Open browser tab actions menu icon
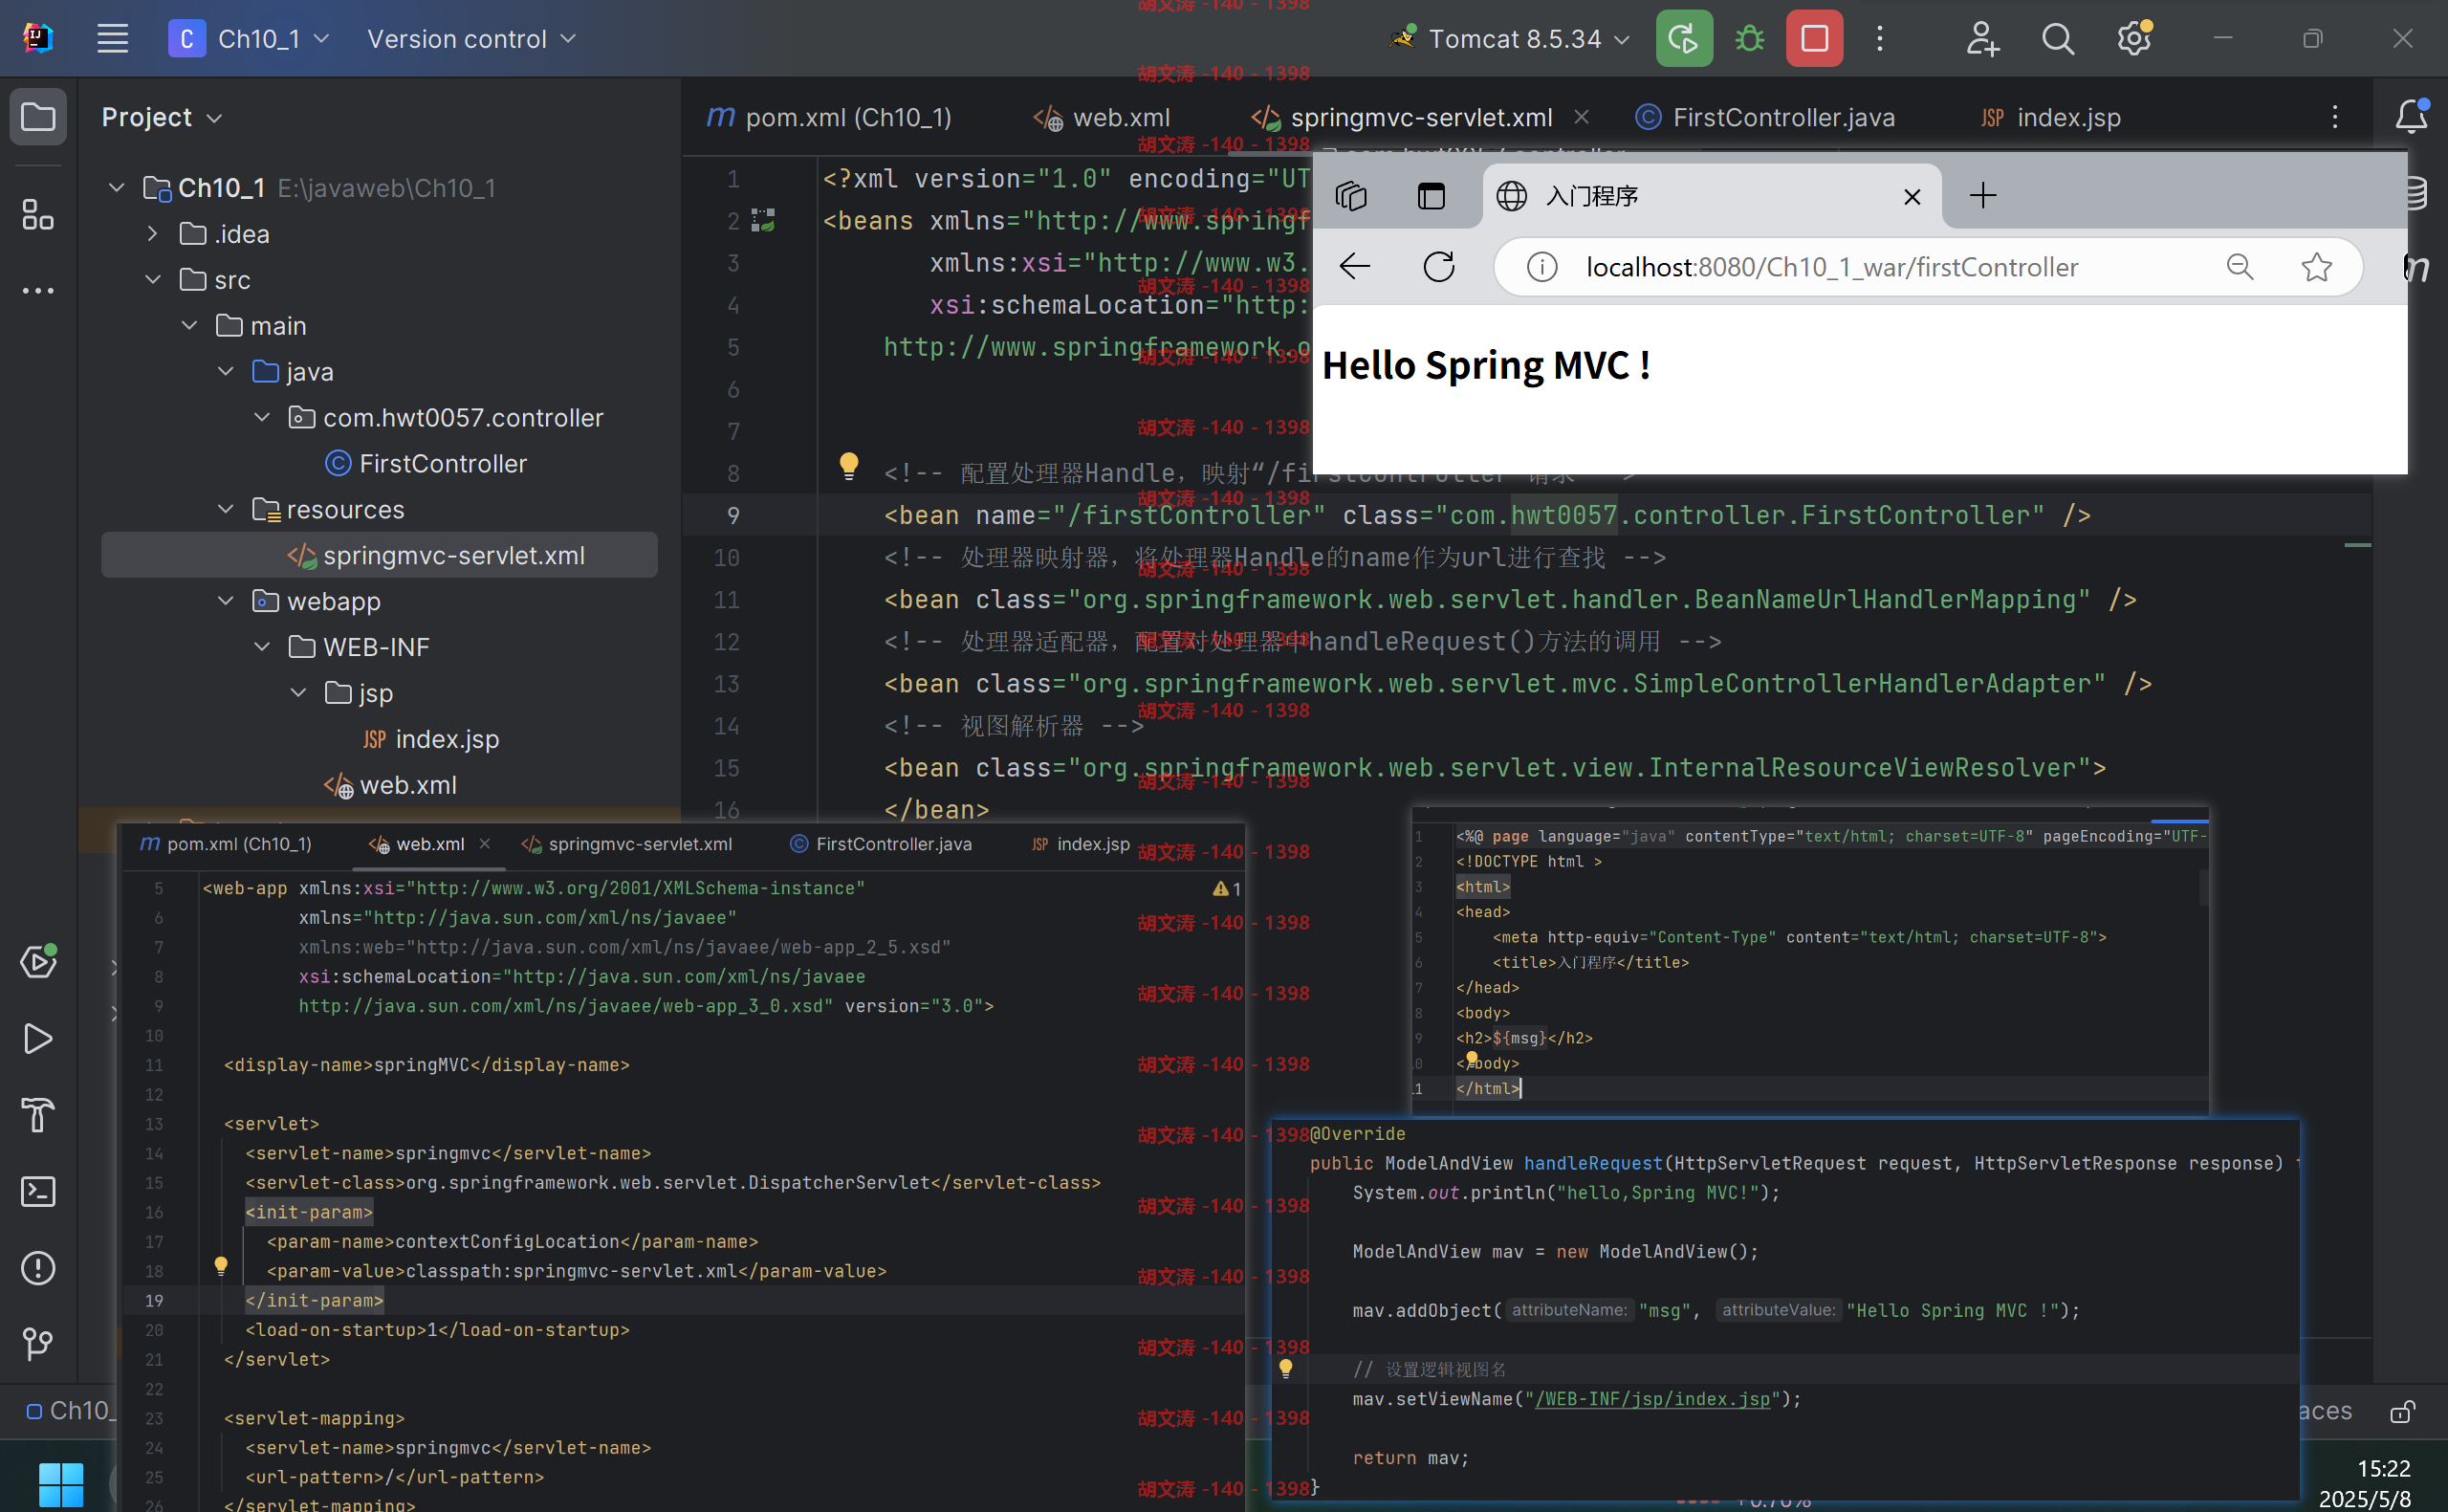The height and width of the screenshot is (1512, 2448). 1432,195
